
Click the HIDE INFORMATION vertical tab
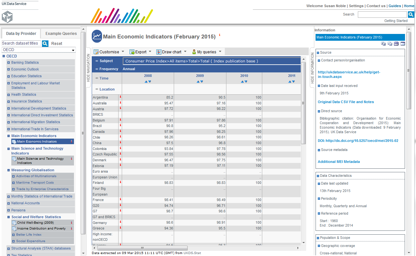[x=312, y=67]
